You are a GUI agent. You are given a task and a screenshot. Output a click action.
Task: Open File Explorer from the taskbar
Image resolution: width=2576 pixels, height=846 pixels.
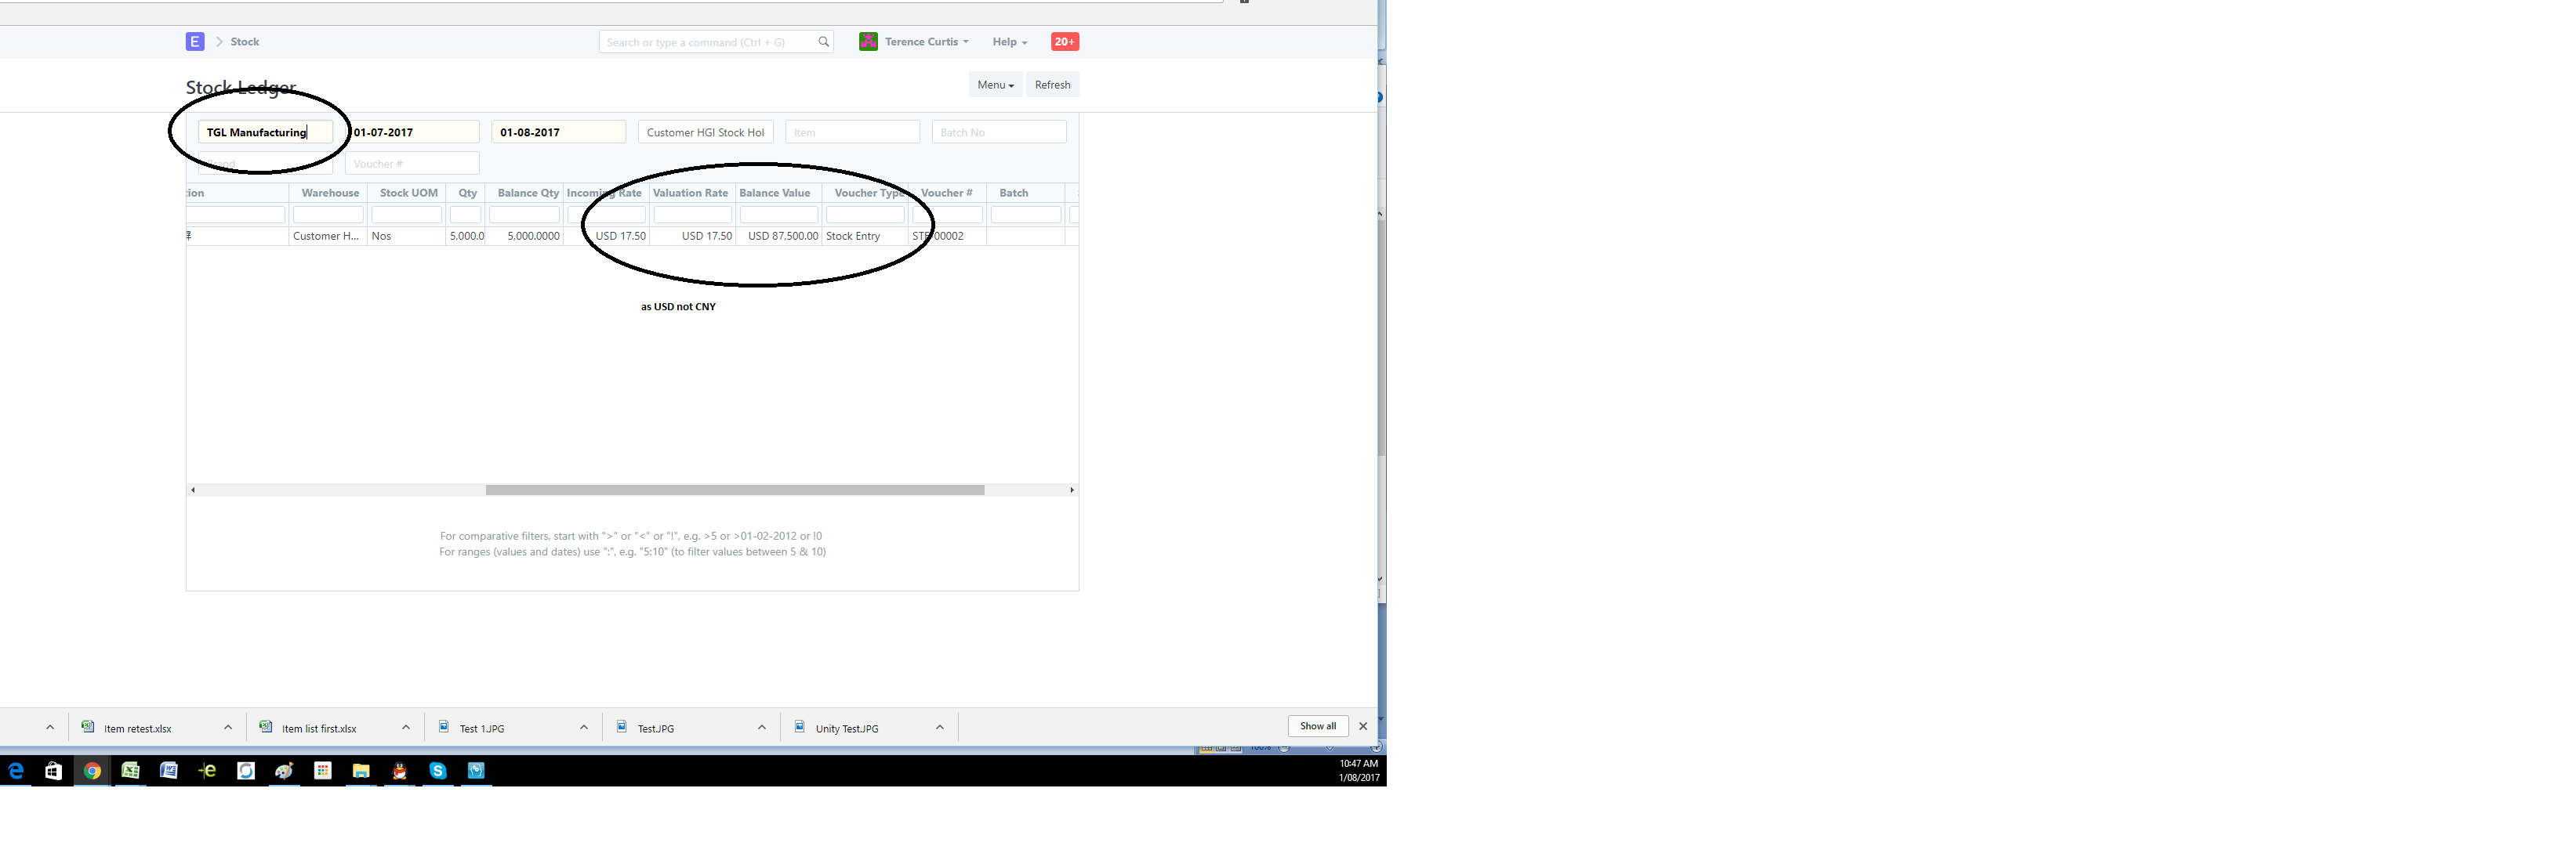(x=361, y=771)
